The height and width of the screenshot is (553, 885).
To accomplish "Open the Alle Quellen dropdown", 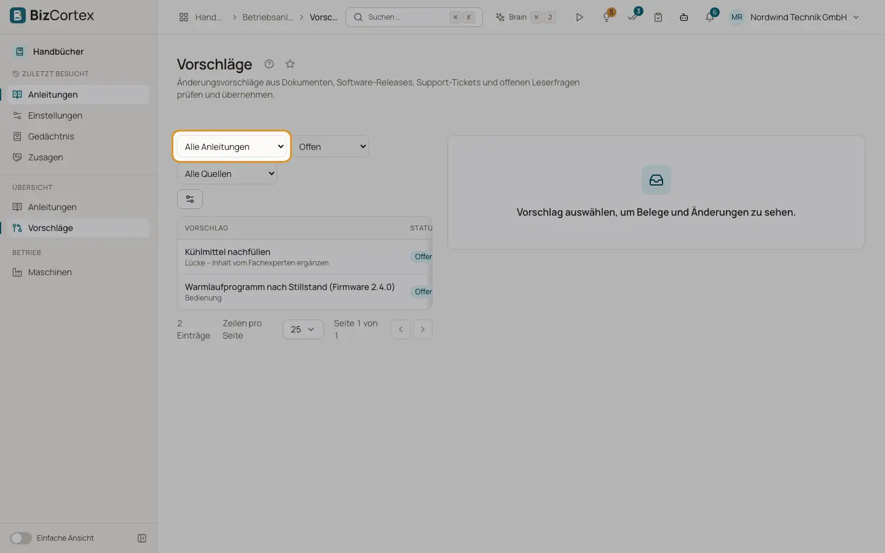I will (x=227, y=174).
